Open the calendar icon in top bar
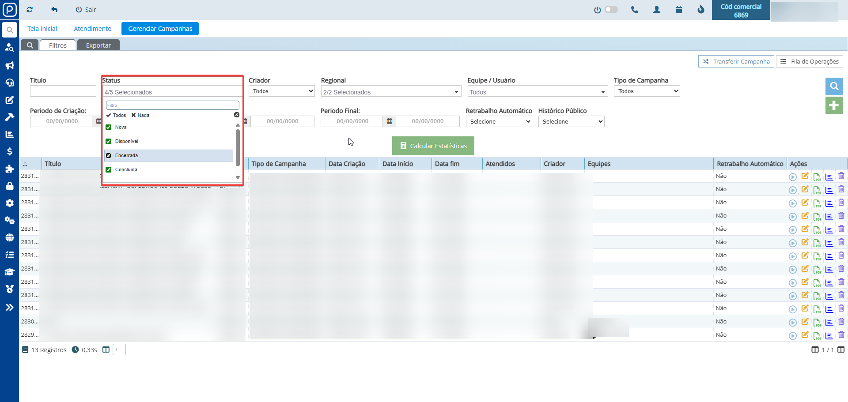Viewport: 848px width, 402px height. coord(679,10)
